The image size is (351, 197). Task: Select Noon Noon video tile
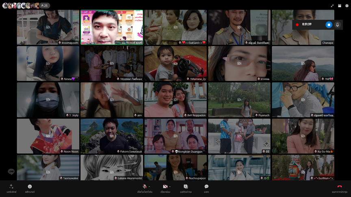[48, 136]
